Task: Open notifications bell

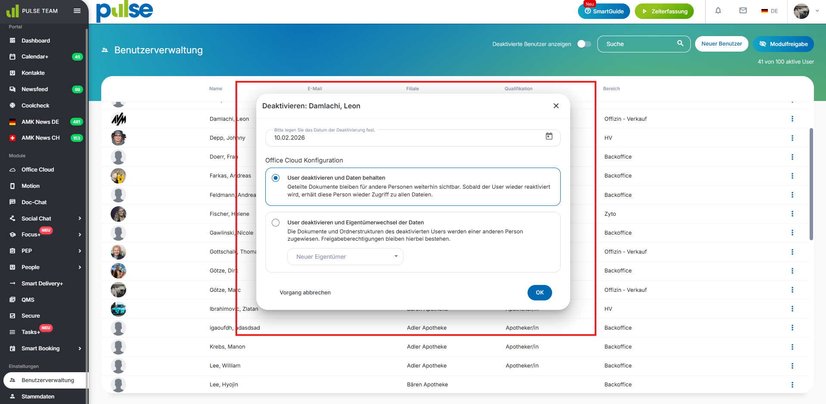Action: click(x=718, y=11)
